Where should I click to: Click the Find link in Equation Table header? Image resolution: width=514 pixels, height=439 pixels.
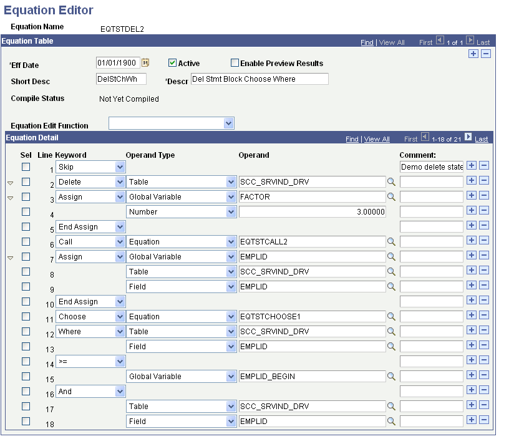tap(368, 42)
